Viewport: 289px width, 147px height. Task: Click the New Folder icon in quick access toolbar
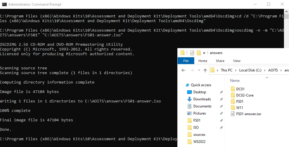[x=199, y=53]
